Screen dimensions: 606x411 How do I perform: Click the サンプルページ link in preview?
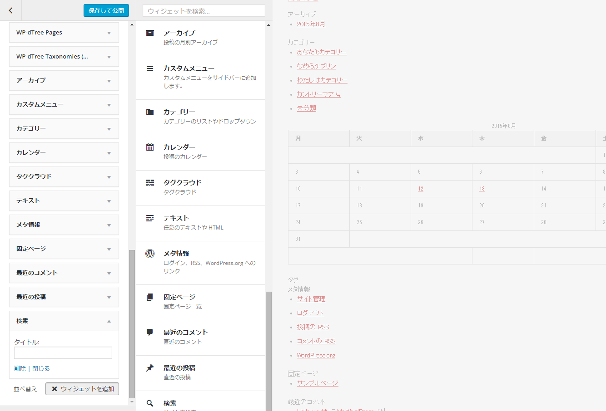point(318,383)
